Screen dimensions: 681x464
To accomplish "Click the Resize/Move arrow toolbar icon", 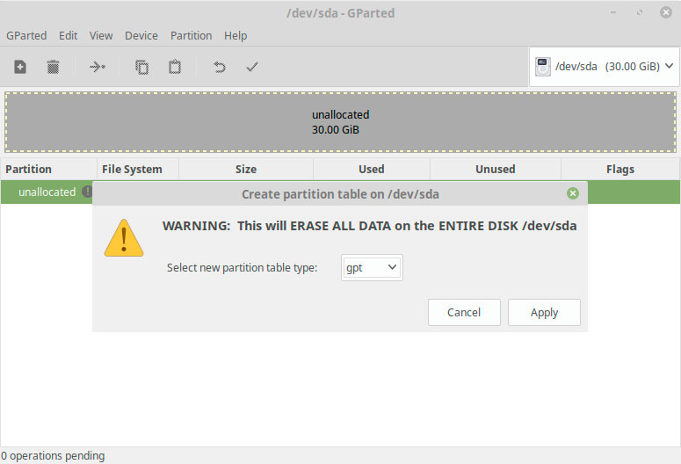I will tap(98, 67).
